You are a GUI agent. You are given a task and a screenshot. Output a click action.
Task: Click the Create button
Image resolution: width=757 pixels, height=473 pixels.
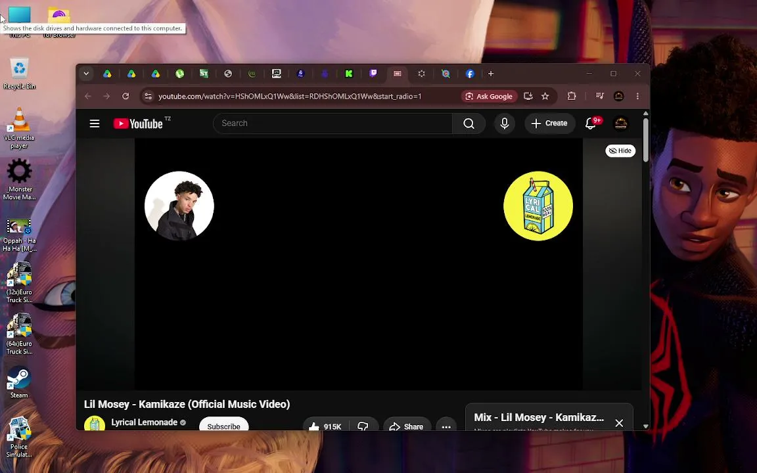pyautogui.click(x=549, y=124)
